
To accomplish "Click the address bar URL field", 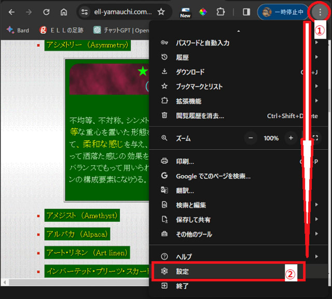I will (x=123, y=12).
